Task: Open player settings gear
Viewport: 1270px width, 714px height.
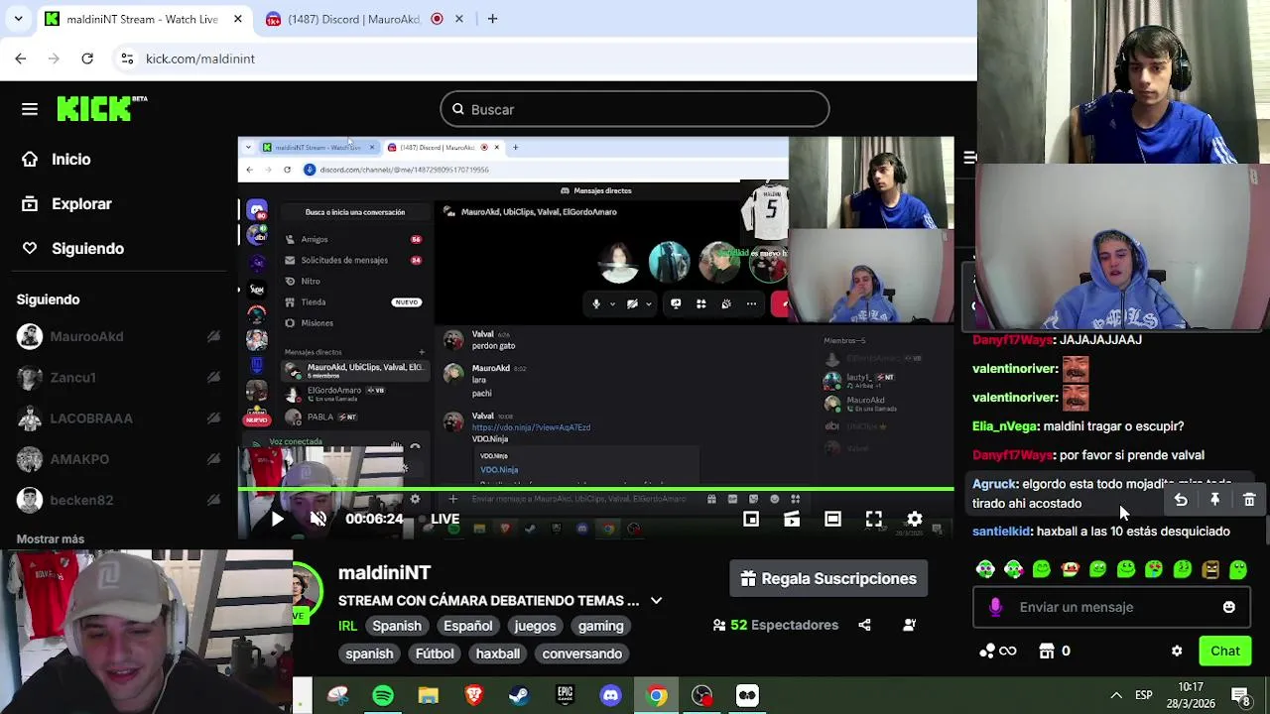Action: pos(914,519)
